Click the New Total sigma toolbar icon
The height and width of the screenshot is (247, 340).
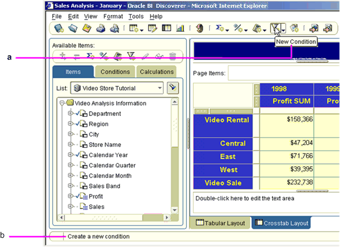(x=220, y=28)
